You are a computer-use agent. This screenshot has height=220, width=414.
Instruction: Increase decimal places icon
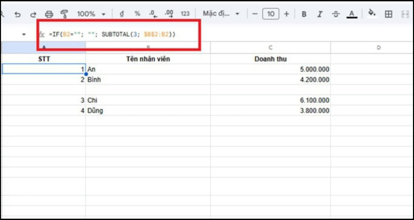click(x=169, y=14)
